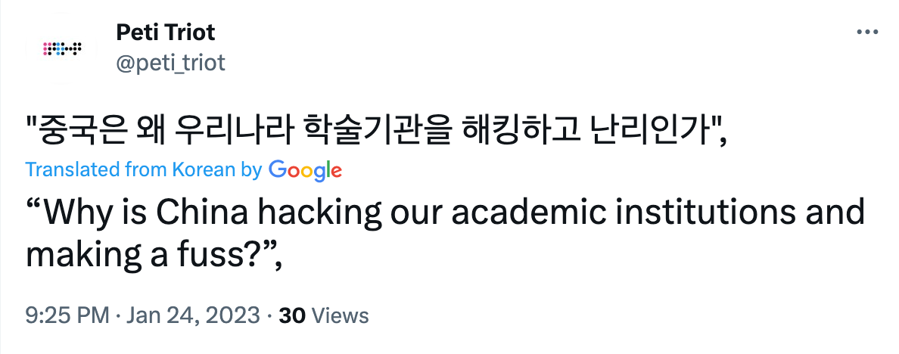Open the 30 Views analytics counter
The image size is (899, 354).
pyautogui.click(x=323, y=315)
